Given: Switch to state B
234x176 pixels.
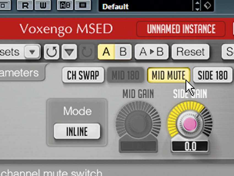Looking at the screenshot, I should [x=123, y=52].
